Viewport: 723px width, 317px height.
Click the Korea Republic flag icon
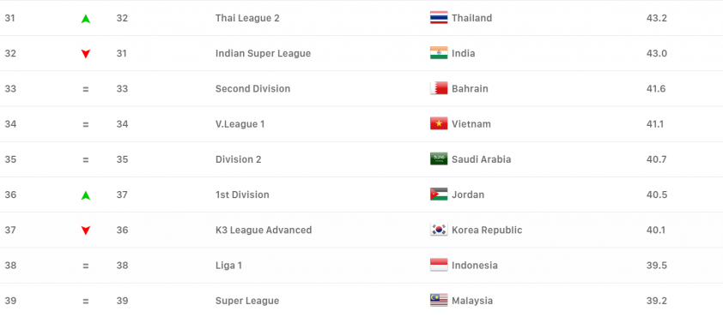point(439,230)
